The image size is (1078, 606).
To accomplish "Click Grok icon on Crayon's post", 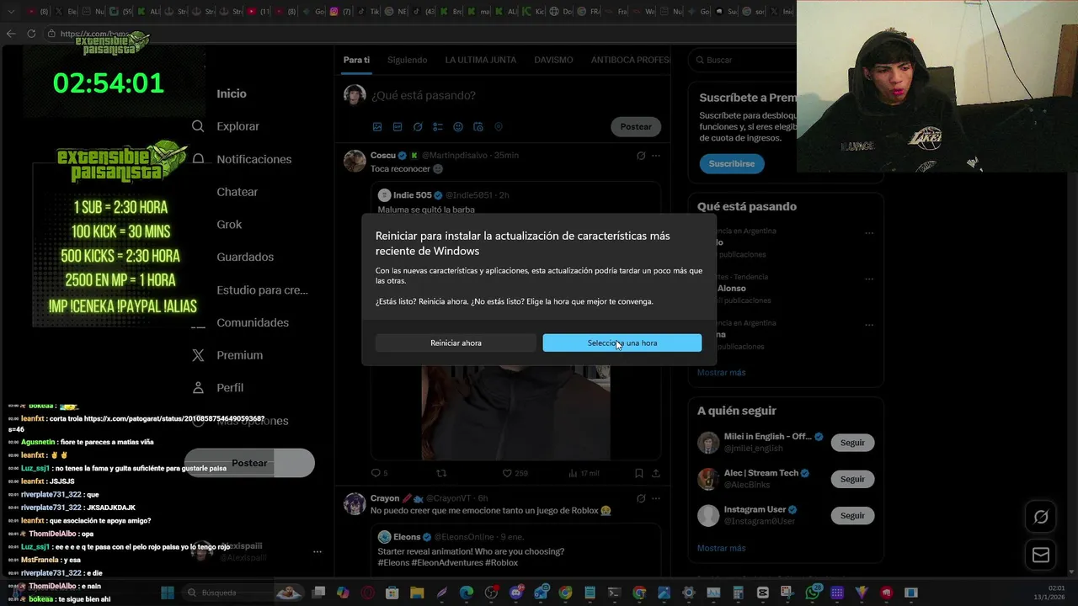I will click(x=641, y=498).
